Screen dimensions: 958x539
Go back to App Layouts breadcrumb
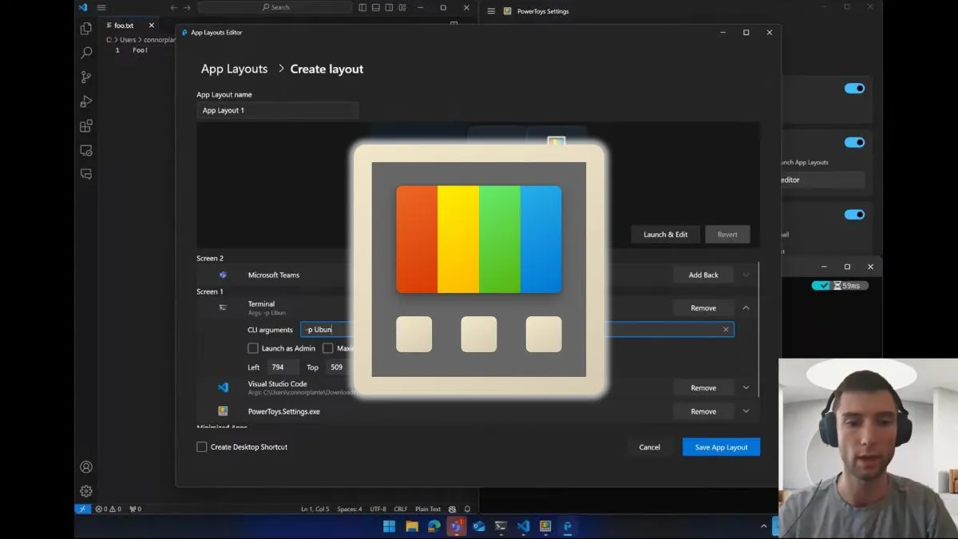[x=234, y=69]
